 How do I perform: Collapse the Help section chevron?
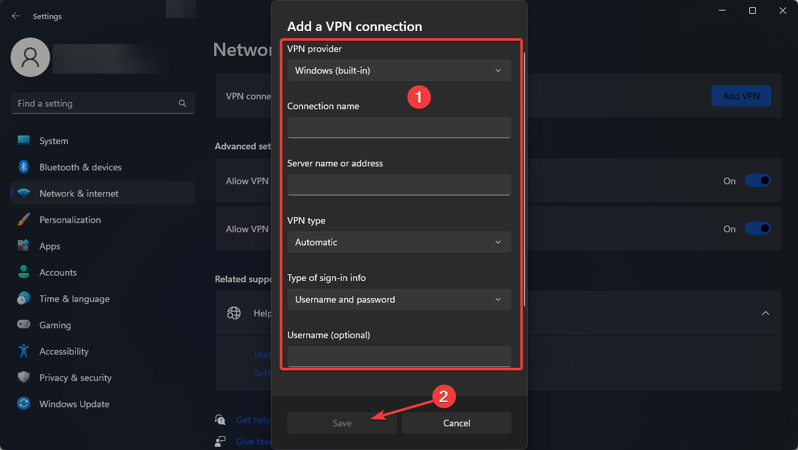click(x=766, y=313)
